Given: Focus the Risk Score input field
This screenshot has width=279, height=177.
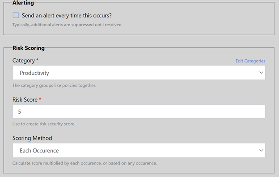Looking at the screenshot, I should click(x=139, y=111).
